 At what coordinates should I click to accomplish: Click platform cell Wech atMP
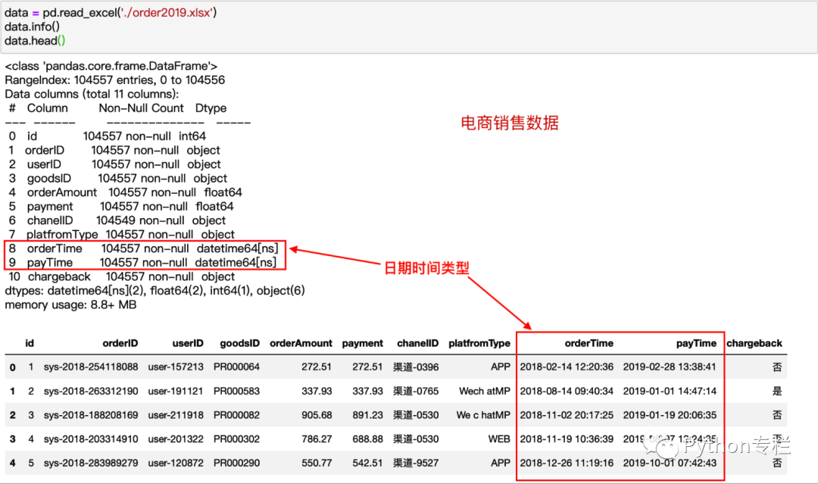[485, 391]
